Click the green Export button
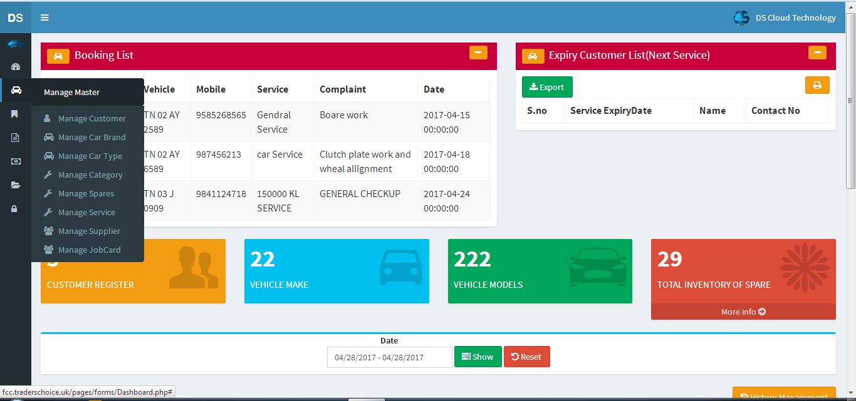Viewport: 856px width, 401px height. coord(546,86)
